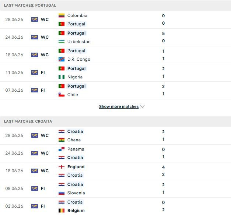Click the D.R. Congo flag icon
231x215 pixels.
tap(62, 59)
